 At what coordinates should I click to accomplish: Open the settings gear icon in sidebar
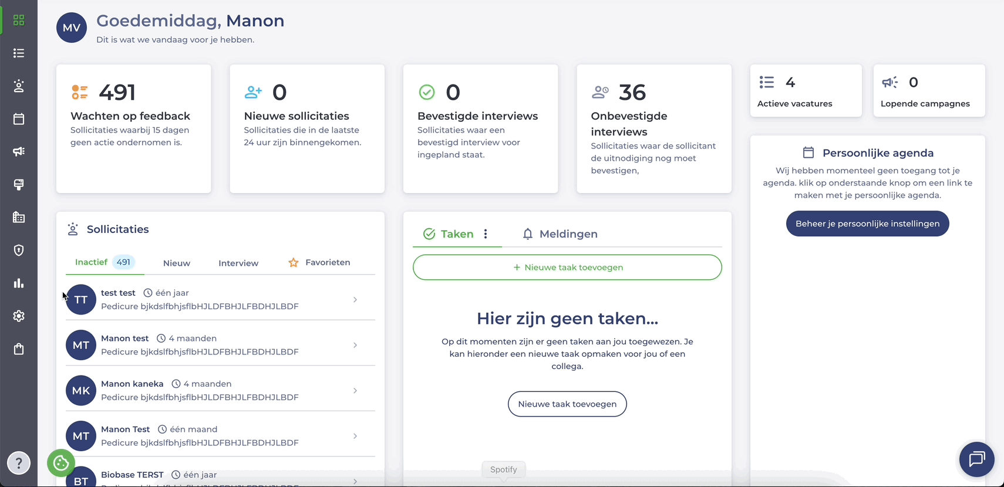(x=19, y=316)
